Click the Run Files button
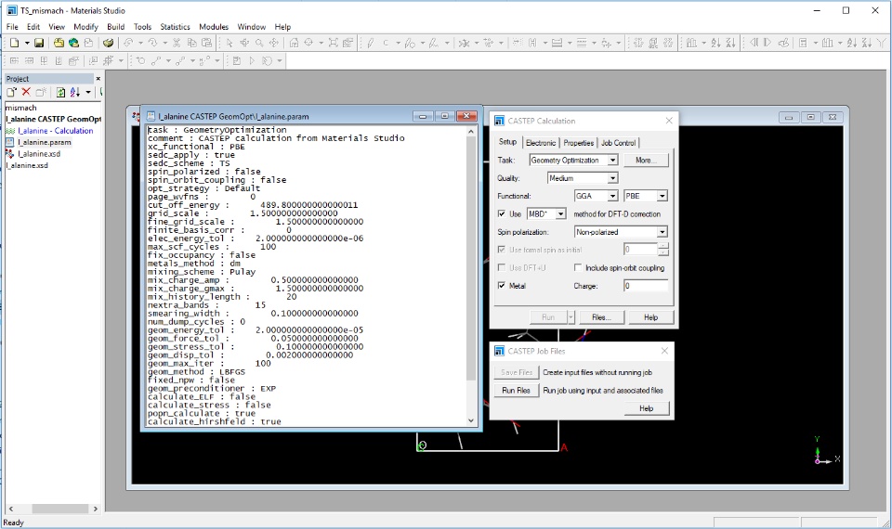The image size is (892, 529). tap(516, 391)
